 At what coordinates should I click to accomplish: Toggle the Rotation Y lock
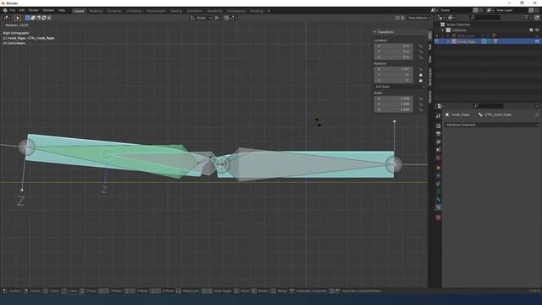pyautogui.click(x=421, y=75)
